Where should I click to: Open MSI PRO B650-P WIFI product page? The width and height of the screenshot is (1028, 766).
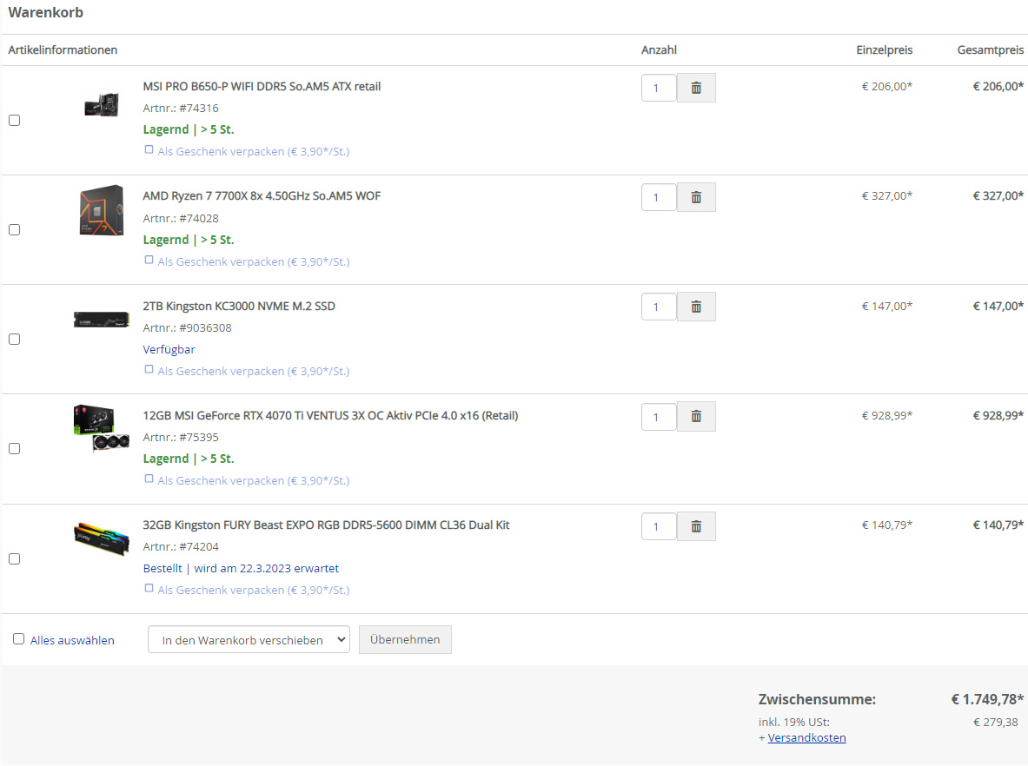262,87
